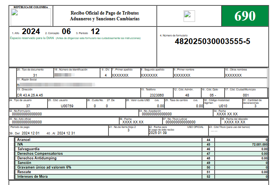Viewport: 274px width, 185px height.
Task: Click the Concepto field value 06
Action: pos(66,32)
